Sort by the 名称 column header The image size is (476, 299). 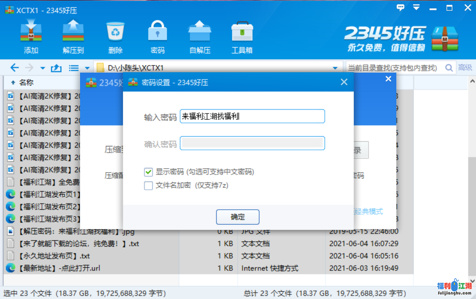pyautogui.click(x=27, y=82)
